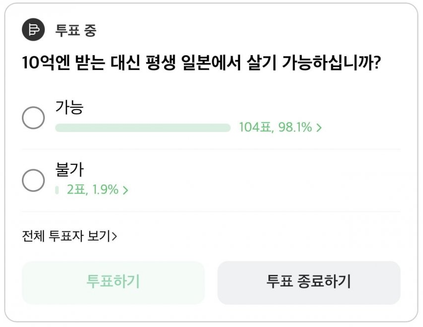Image resolution: width=423 pixels, height=327 pixels.
Task: Click the poll icon beside 투표 중
Action: pyautogui.click(x=33, y=30)
